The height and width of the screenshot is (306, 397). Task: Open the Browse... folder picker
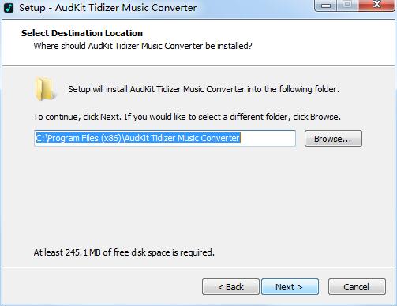[333, 139]
